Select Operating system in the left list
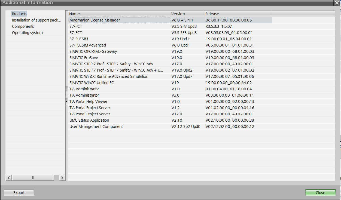Screen dimensions: 341x200 [x=27, y=33]
